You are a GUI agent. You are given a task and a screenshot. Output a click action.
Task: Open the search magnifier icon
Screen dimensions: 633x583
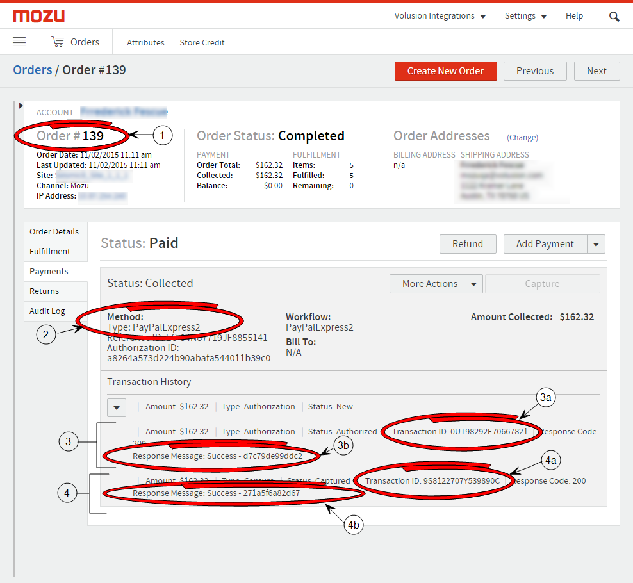614,17
